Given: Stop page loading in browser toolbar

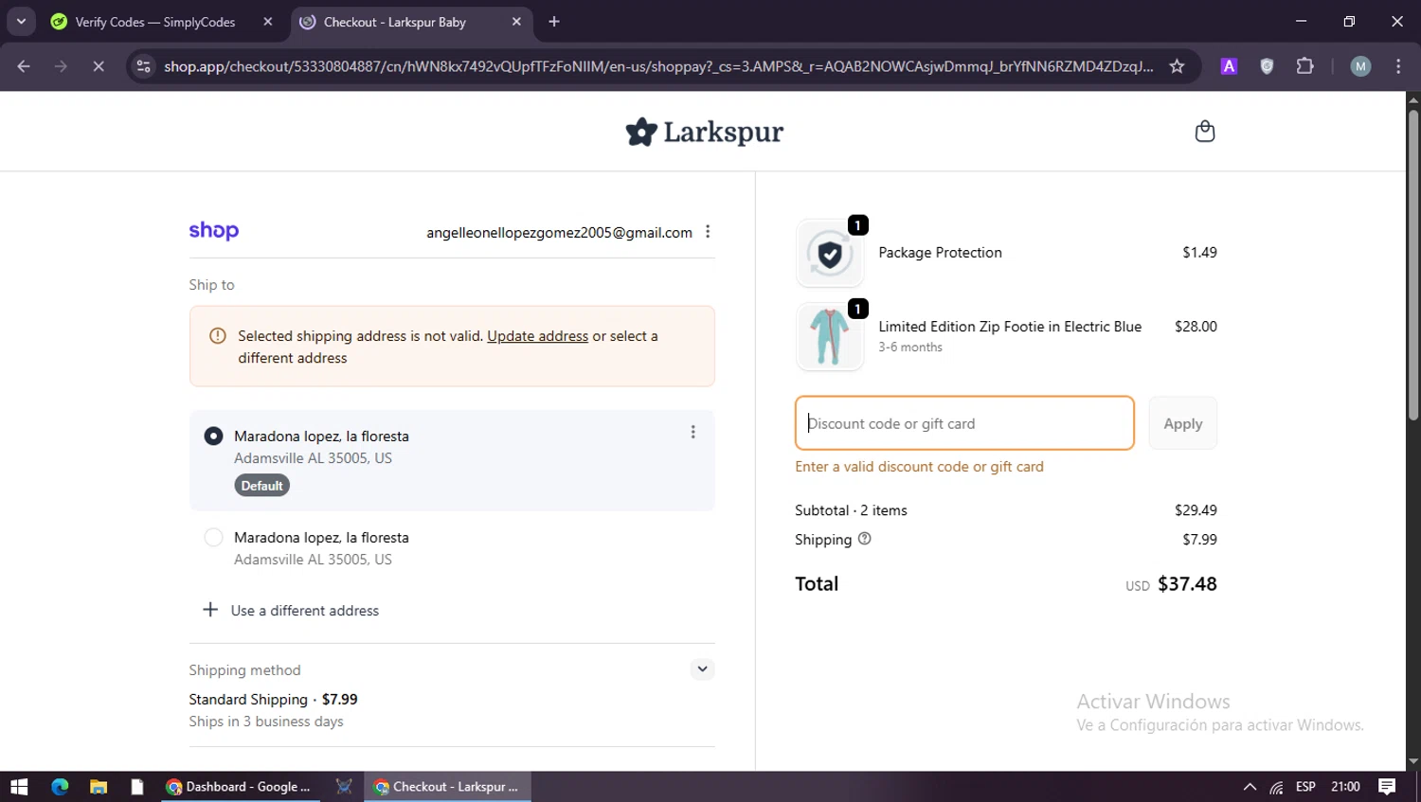Looking at the screenshot, I should [x=98, y=66].
